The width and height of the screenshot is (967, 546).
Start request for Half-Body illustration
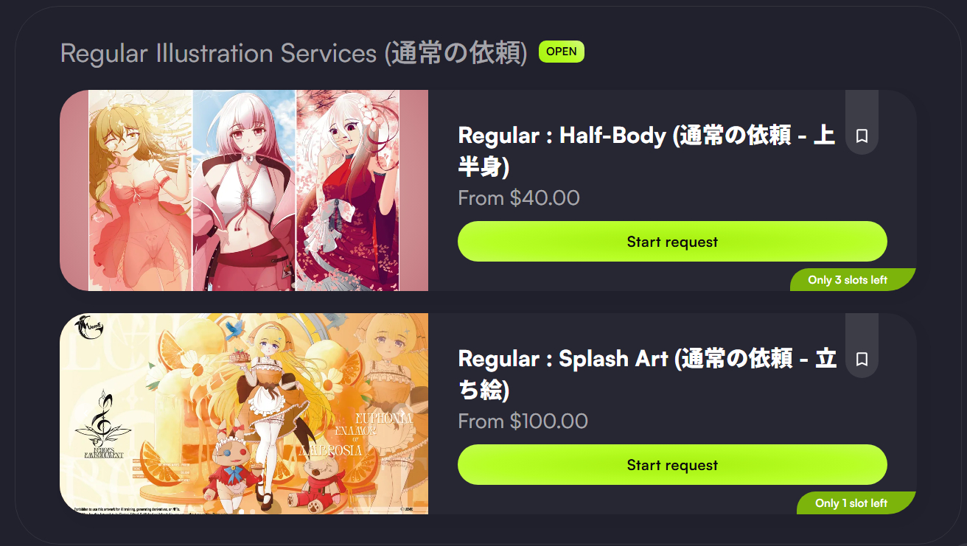[672, 242]
